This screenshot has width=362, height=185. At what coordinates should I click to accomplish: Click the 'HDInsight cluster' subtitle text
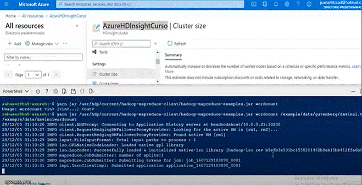[116, 33]
